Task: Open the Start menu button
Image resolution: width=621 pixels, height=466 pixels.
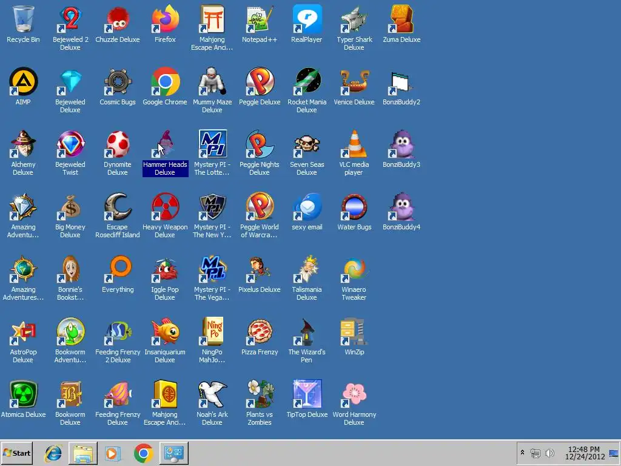Action: 16,453
